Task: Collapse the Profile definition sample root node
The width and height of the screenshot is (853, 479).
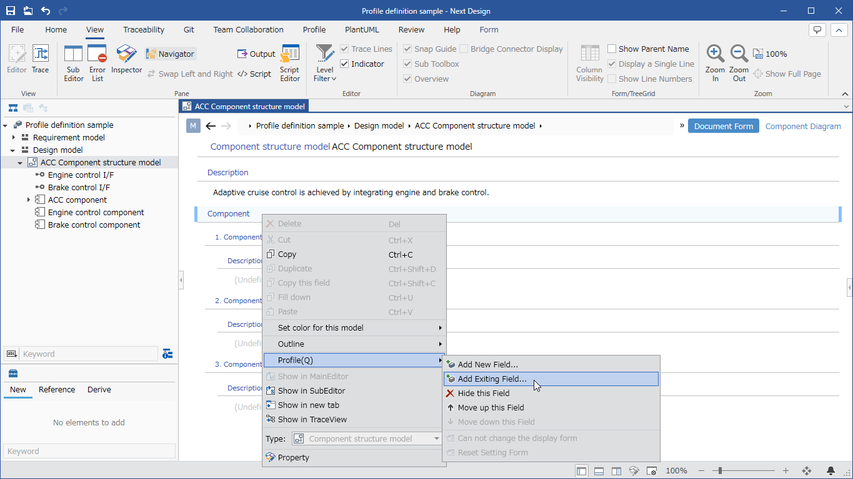Action: (x=6, y=125)
